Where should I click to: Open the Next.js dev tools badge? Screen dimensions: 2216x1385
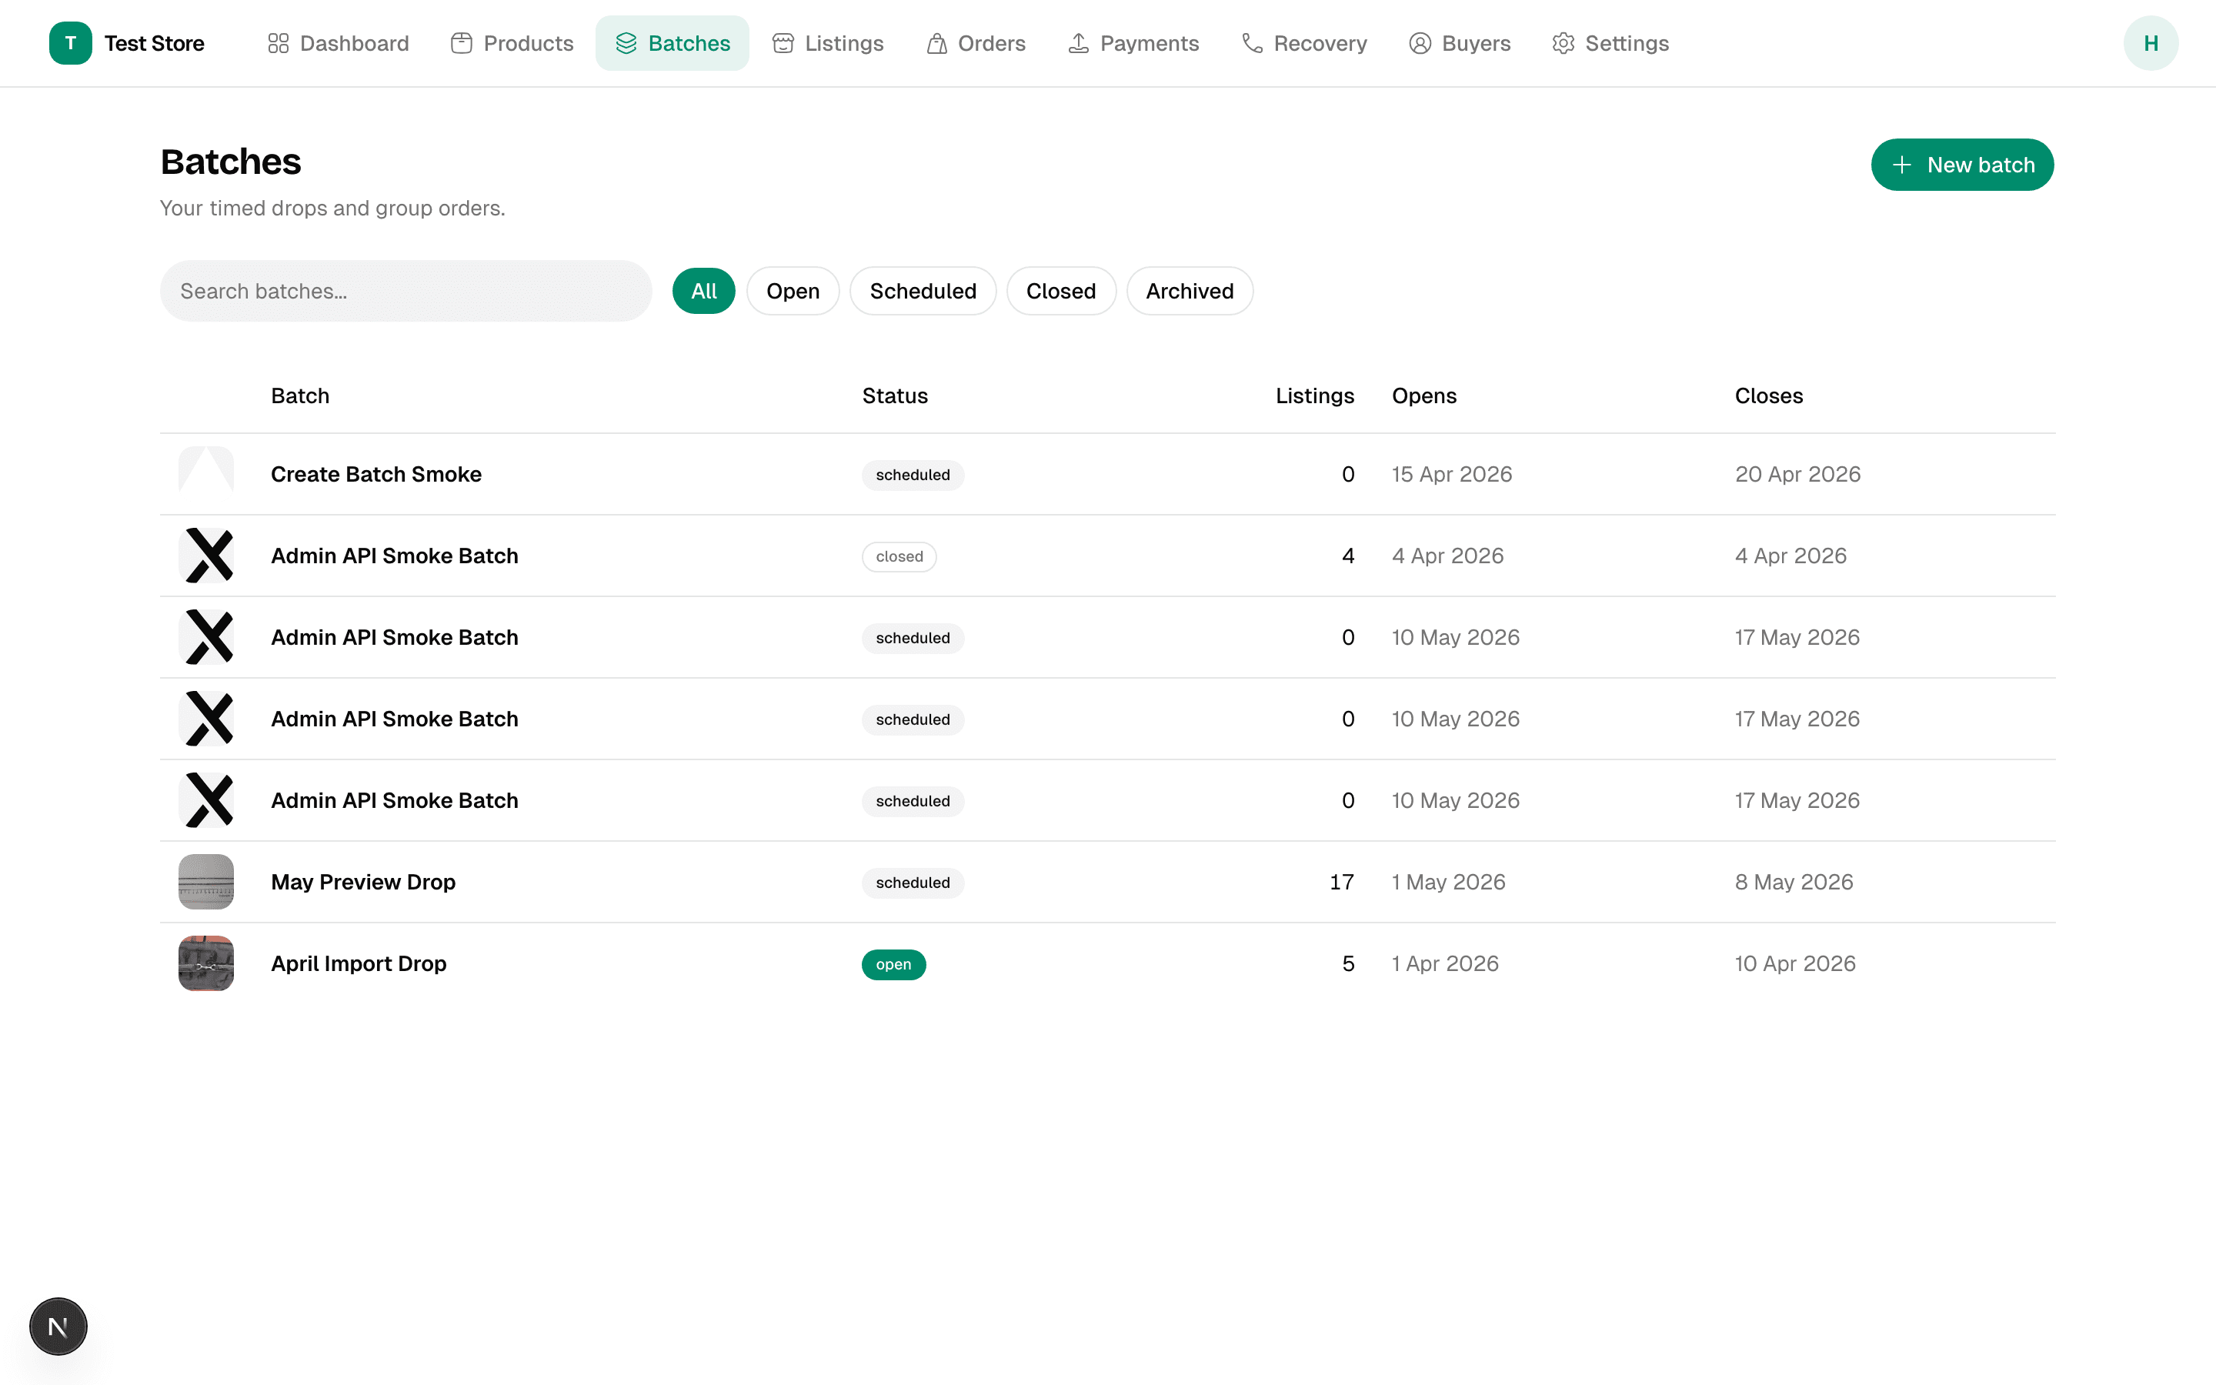coord(58,1326)
